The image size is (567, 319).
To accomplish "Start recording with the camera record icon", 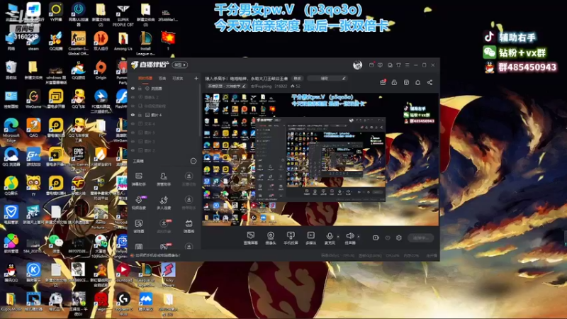I will pos(376,237).
